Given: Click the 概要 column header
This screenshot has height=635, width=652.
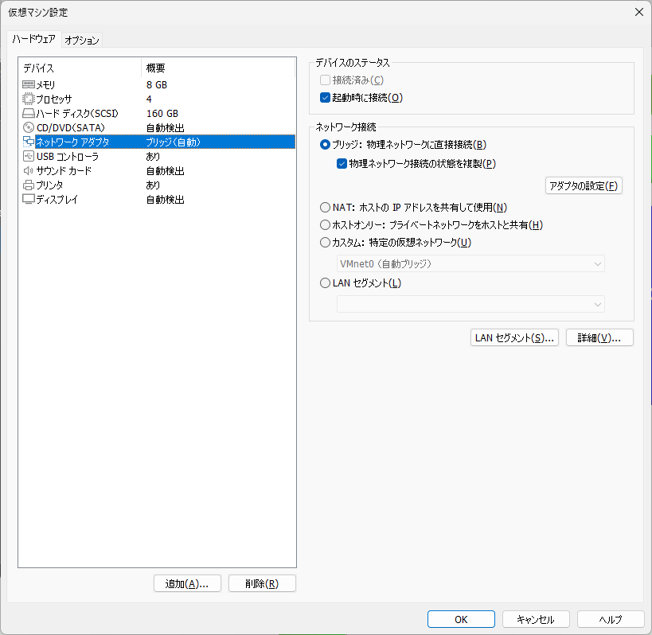Looking at the screenshot, I should pyautogui.click(x=155, y=68).
